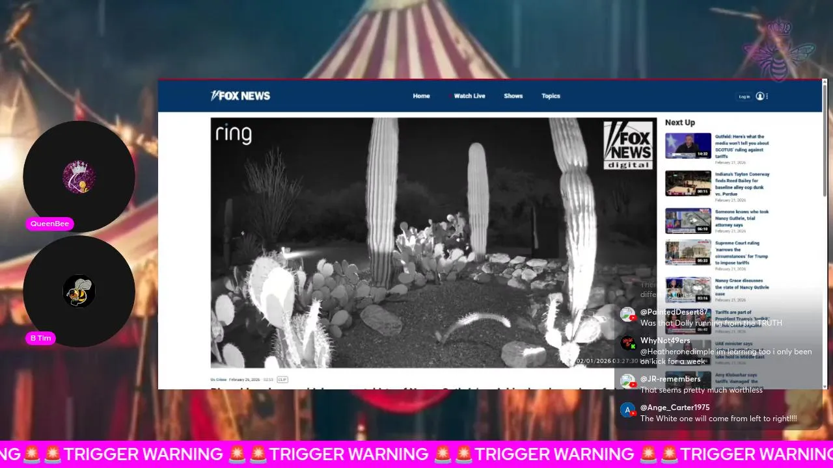Click the @PaintedDesert87 chat avatar
833x468 pixels.
628,315
